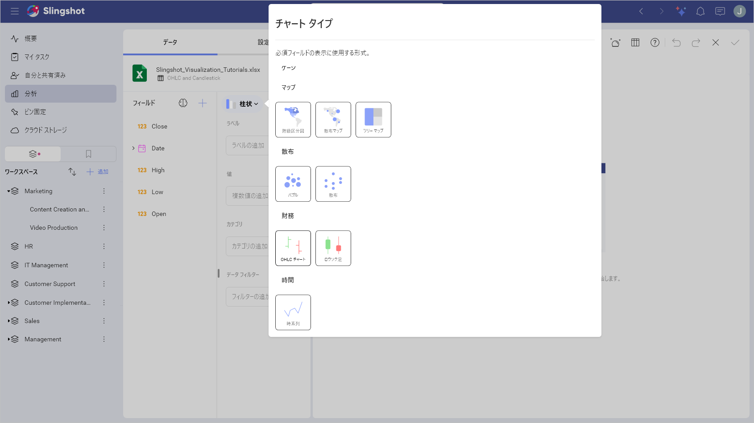
Task: Click the ラベルの追加 field
Action: 248,145
